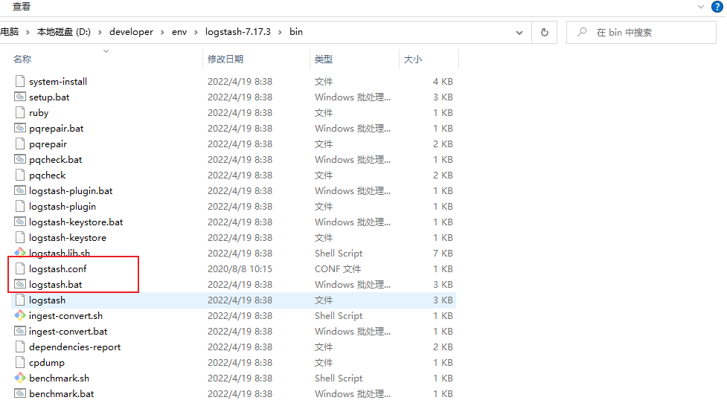Go to the developer folder breadcrumb
The height and width of the screenshot is (406, 727).
pos(131,32)
